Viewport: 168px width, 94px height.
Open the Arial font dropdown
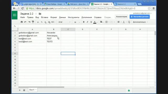64,22
